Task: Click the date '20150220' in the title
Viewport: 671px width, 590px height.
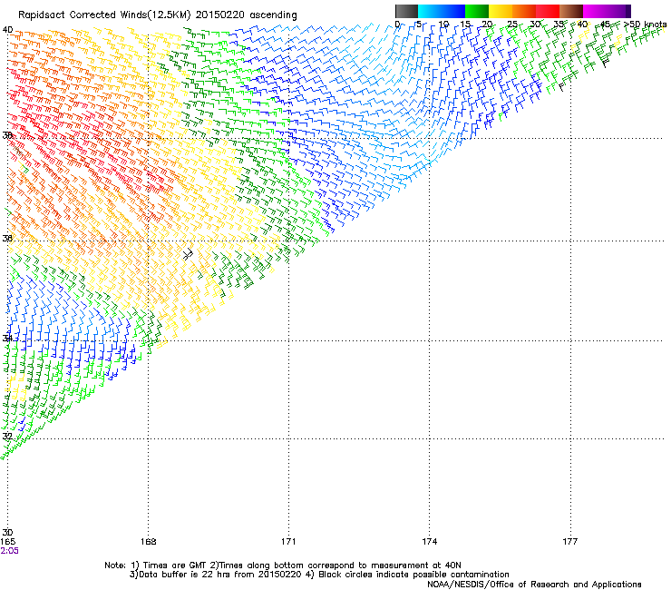Action: click(220, 15)
